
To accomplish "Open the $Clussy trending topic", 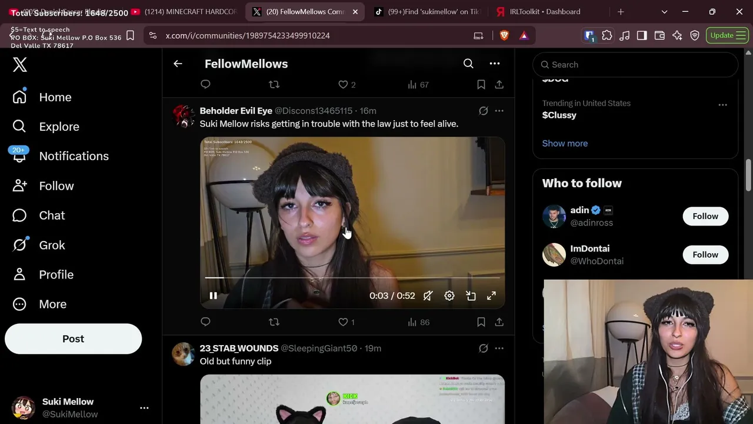I will (559, 115).
